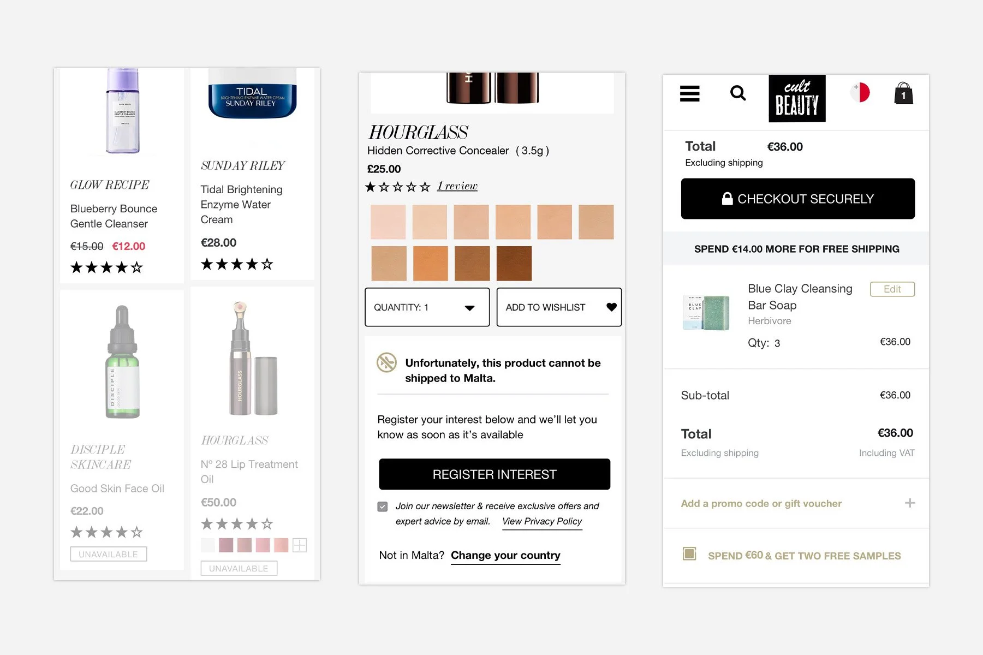This screenshot has height=655, width=983.
Task: Open the Quantity dropdown
Action: (427, 307)
